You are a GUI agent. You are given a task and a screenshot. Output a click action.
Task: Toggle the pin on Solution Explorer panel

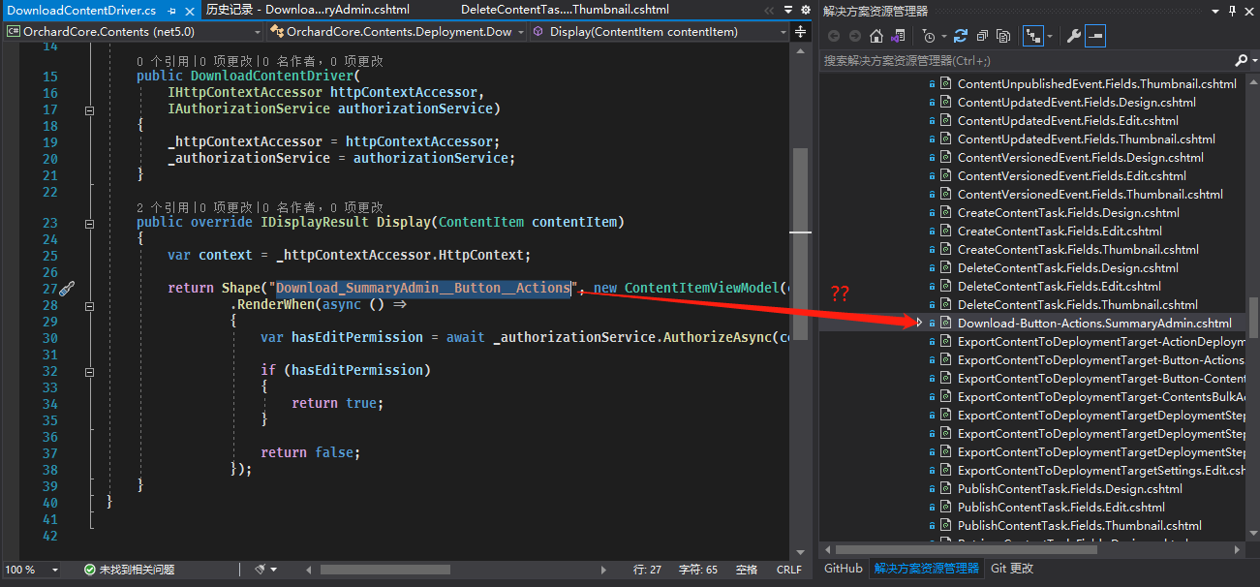(1233, 11)
